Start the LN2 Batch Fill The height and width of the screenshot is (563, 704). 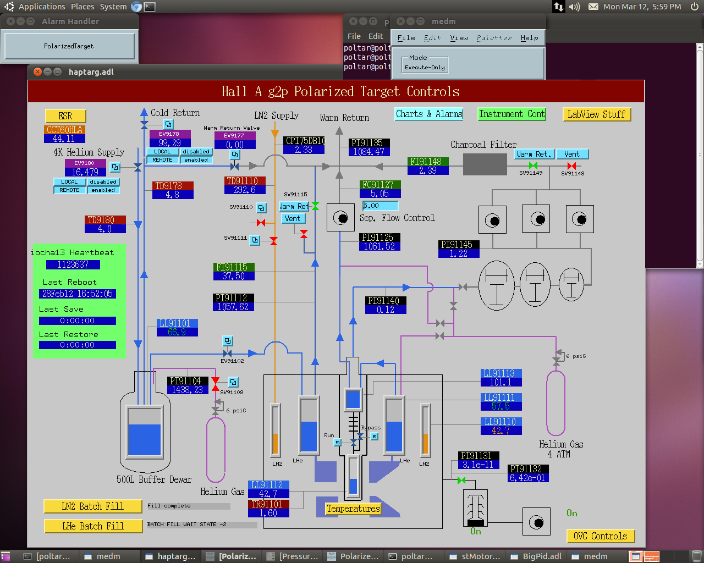[93, 506]
